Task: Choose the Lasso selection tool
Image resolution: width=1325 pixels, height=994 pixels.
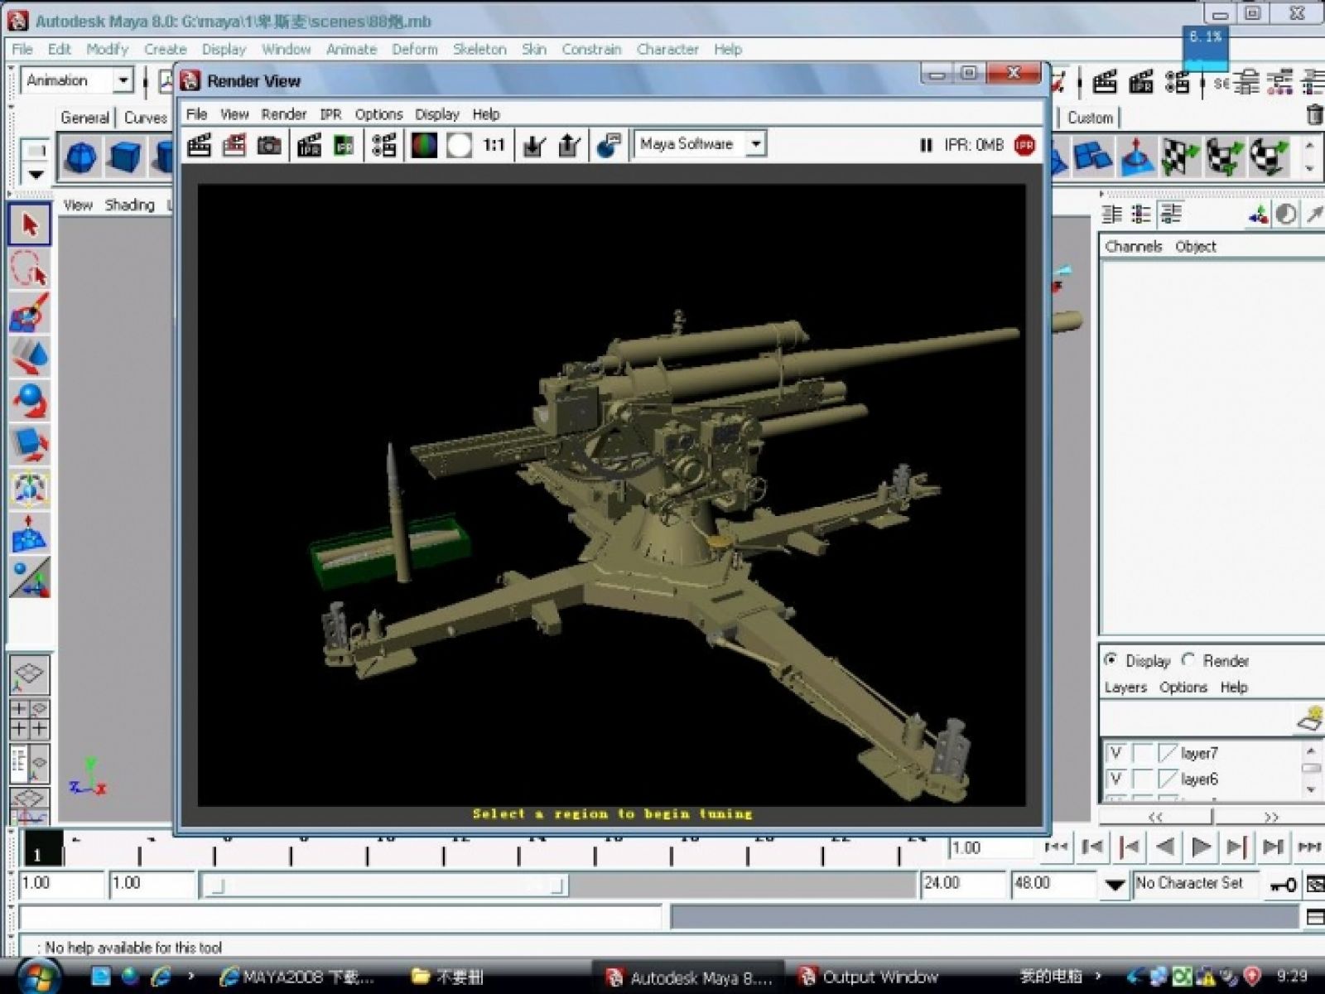Action: [29, 269]
